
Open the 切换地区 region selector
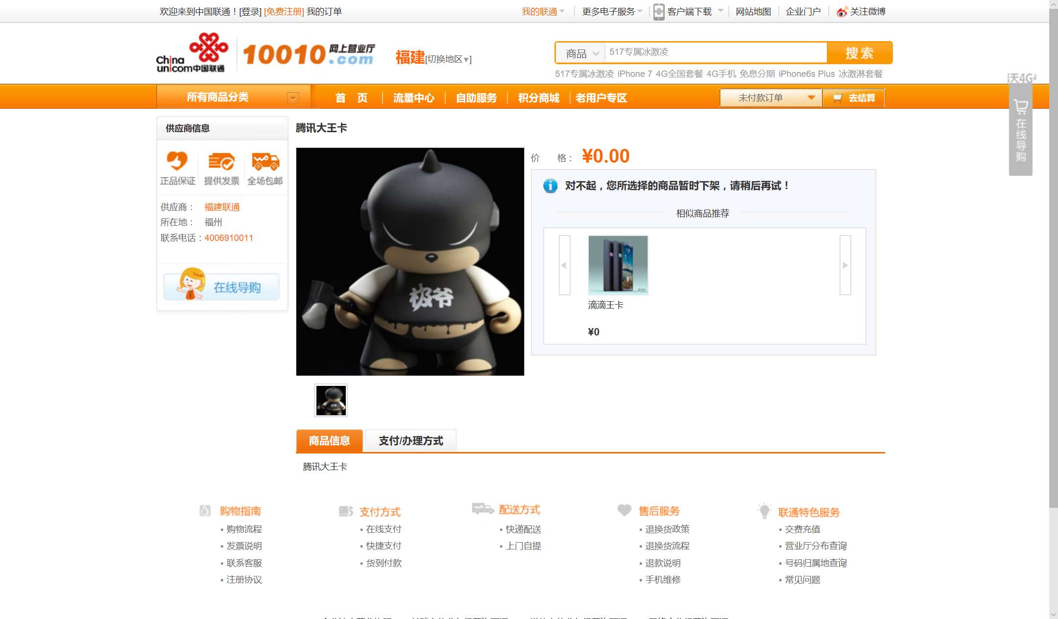448,59
